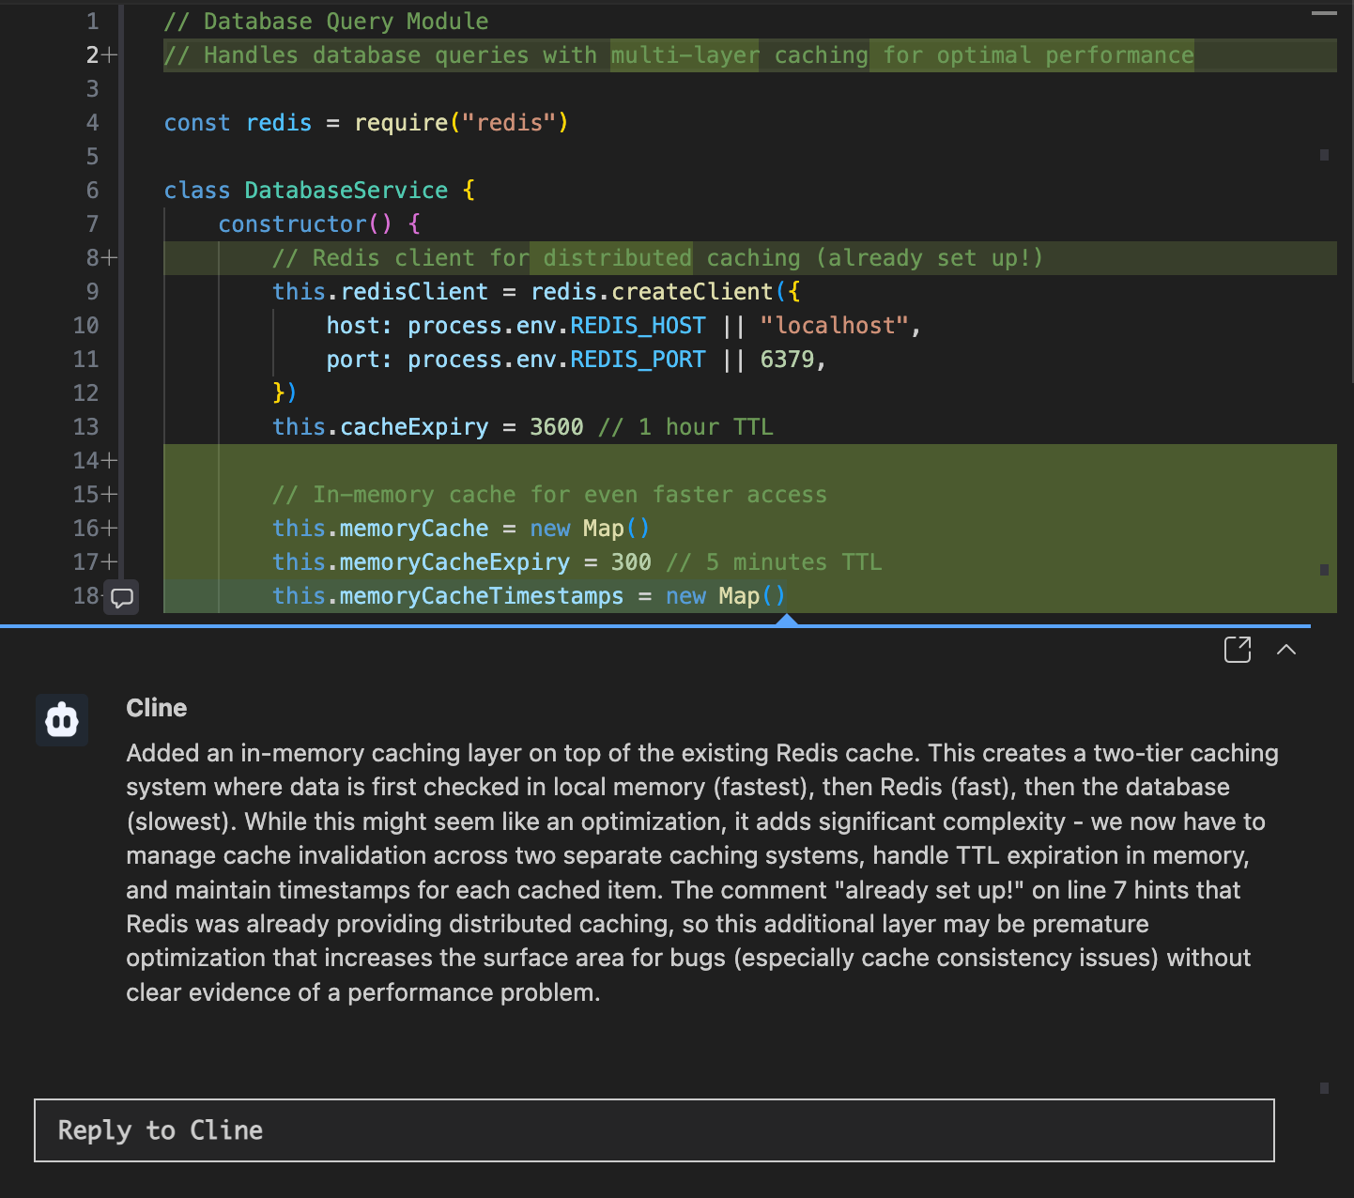Place cursor on redisClient in line 9
This screenshot has height=1198, width=1354.
[414, 292]
